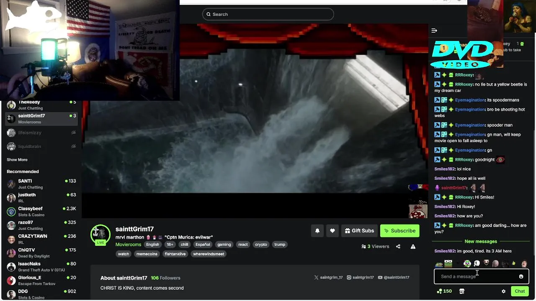Open the razo97 channel avatar
Viewport: 536px width, 301px height.
tap(11, 225)
